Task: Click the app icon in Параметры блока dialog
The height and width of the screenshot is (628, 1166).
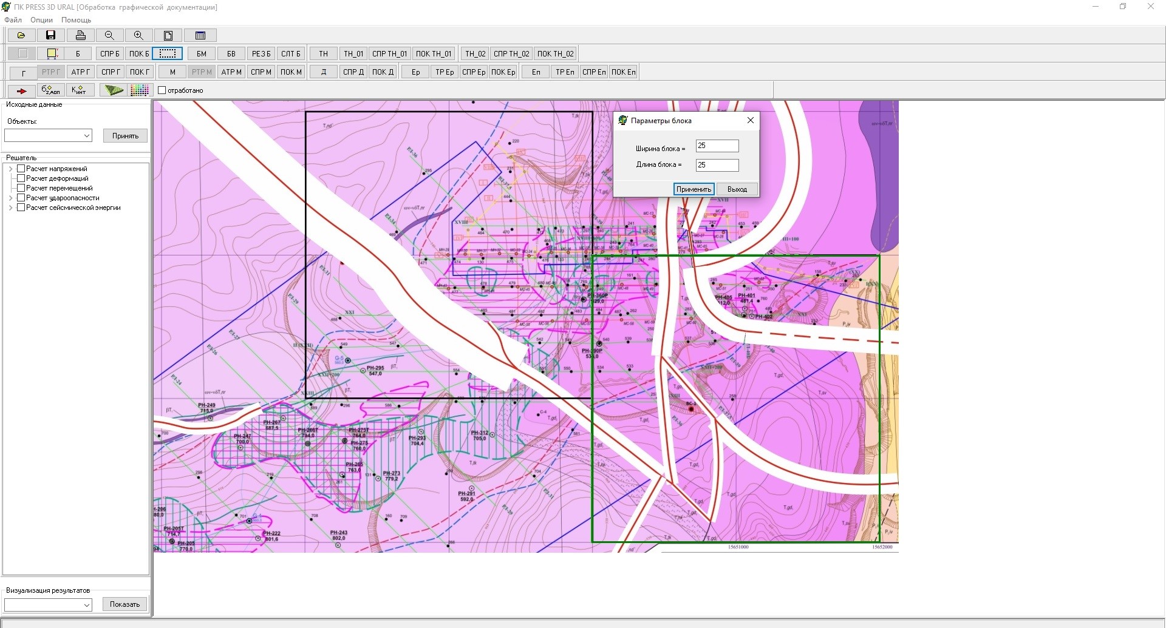Action: 622,120
